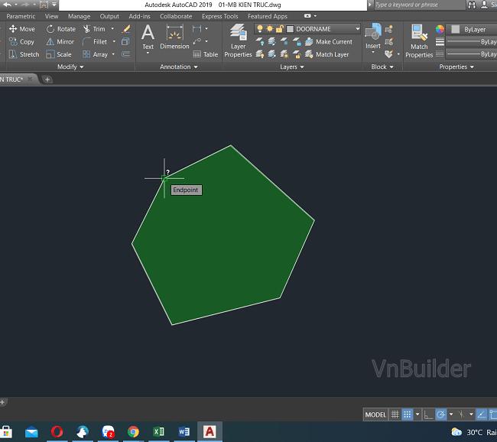This screenshot has height=442, width=497.
Task: Open the Manage ribbon tab
Action: pos(79,16)
